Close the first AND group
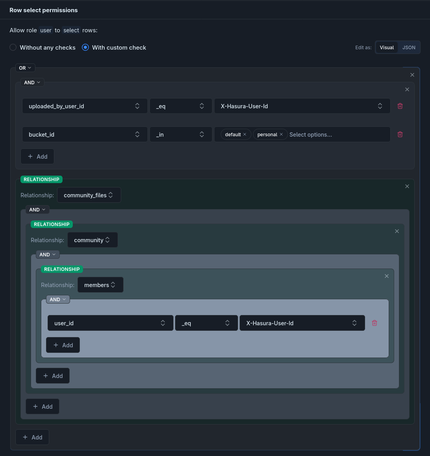Screen dimensions: 430x456 tap(407, 89)
